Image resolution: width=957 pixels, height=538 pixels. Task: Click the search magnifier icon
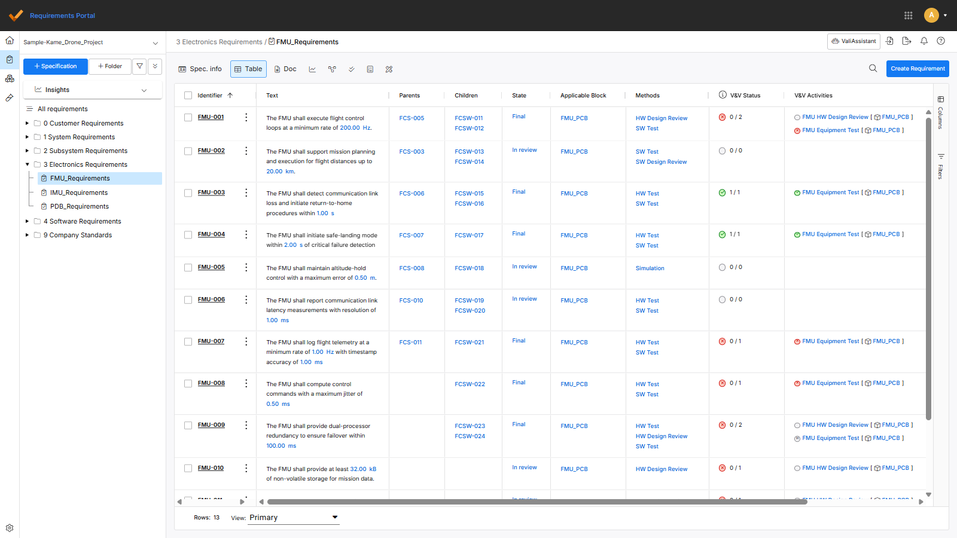873,68
